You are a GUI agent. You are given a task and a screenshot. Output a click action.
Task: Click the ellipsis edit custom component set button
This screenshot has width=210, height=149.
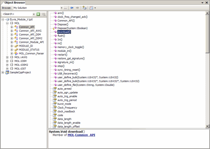click(x=65, y=8)
